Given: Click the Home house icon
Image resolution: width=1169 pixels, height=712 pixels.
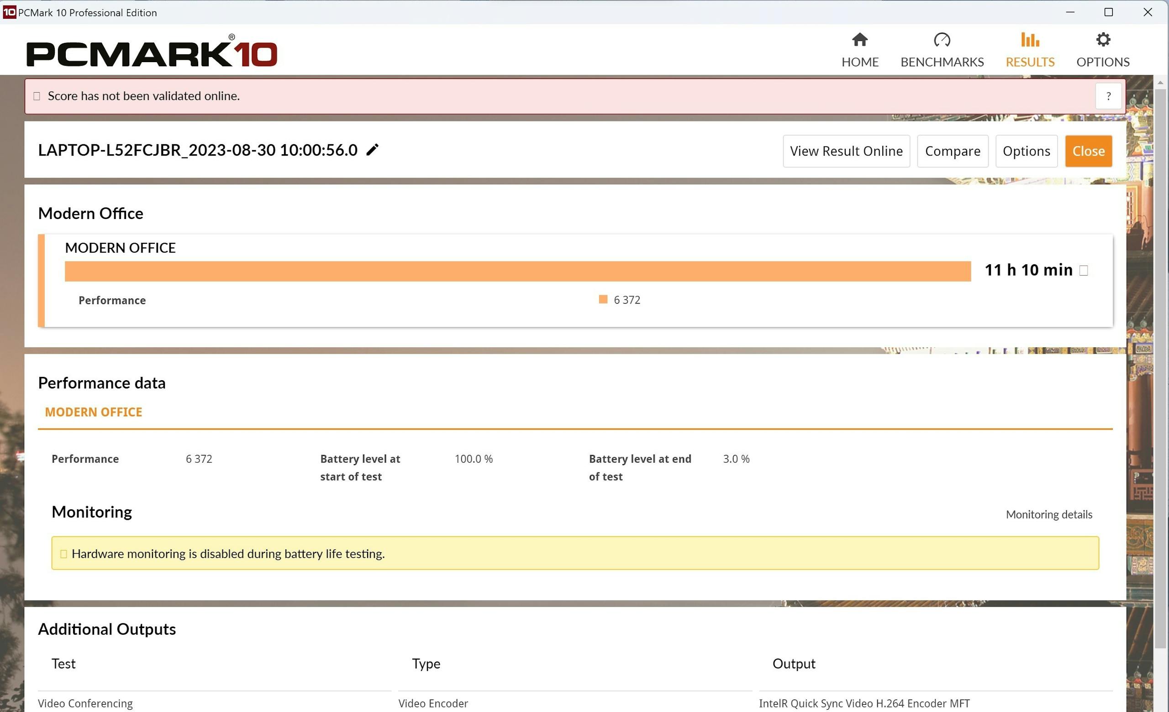Looking at the screenshot, I should coord(860,40).
